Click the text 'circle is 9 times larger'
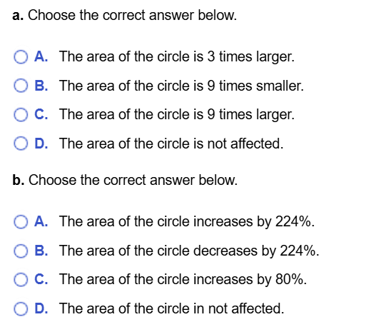 [x=225, y=115]
